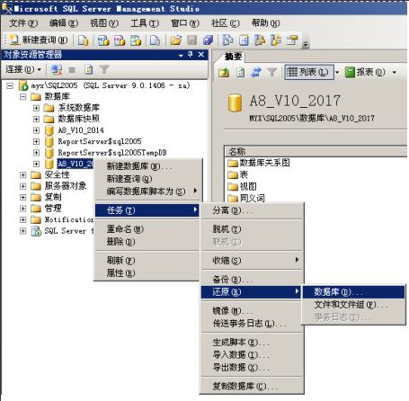Open the 帮助(H) menu
409x401 pixels.
pos(265,23)
